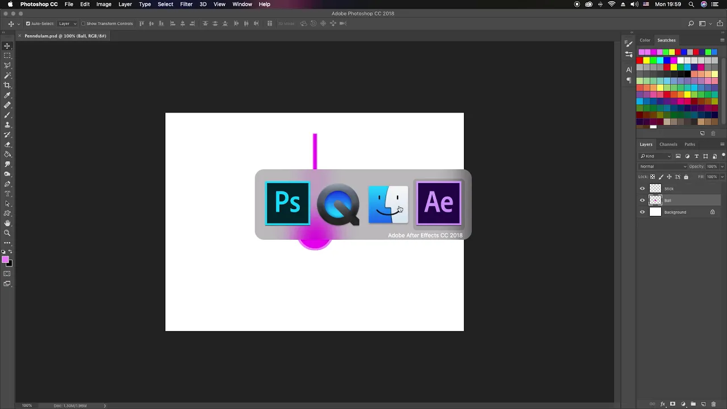
Task: Click the black background color swatch
Action: point(9,264)
